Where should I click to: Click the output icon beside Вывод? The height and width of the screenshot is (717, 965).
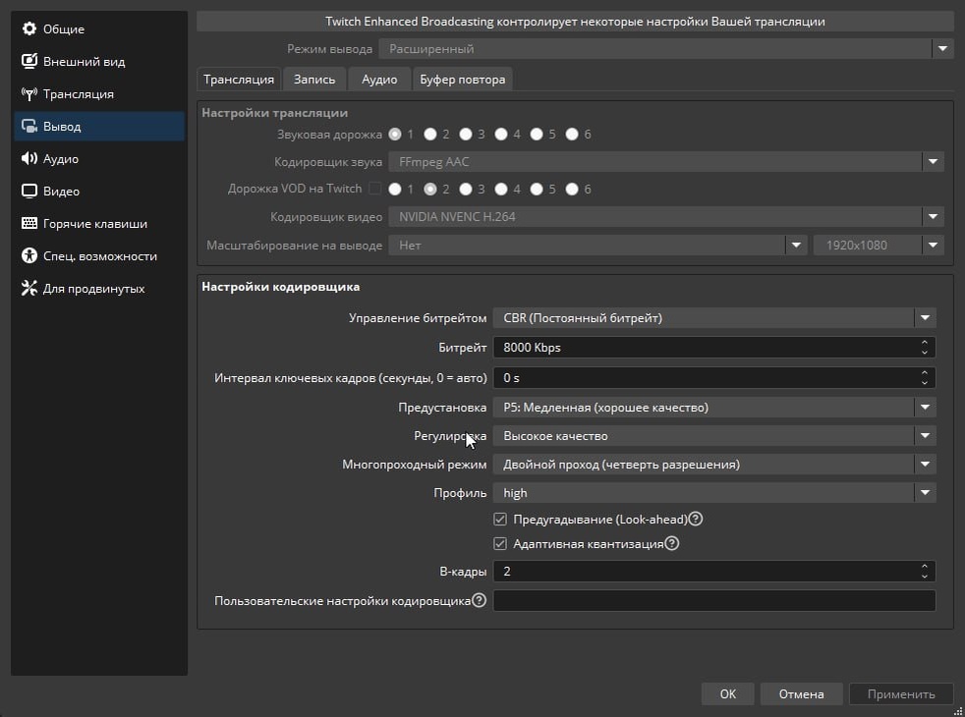28,126
